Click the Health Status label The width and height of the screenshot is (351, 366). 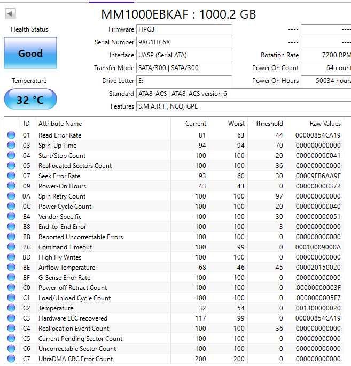(29, 29)
